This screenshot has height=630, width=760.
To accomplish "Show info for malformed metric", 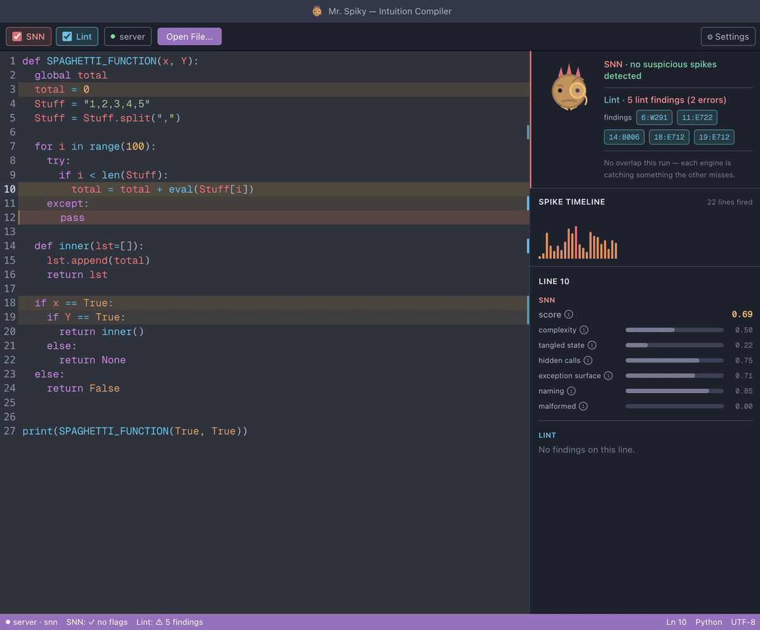I will click(583, 406).
